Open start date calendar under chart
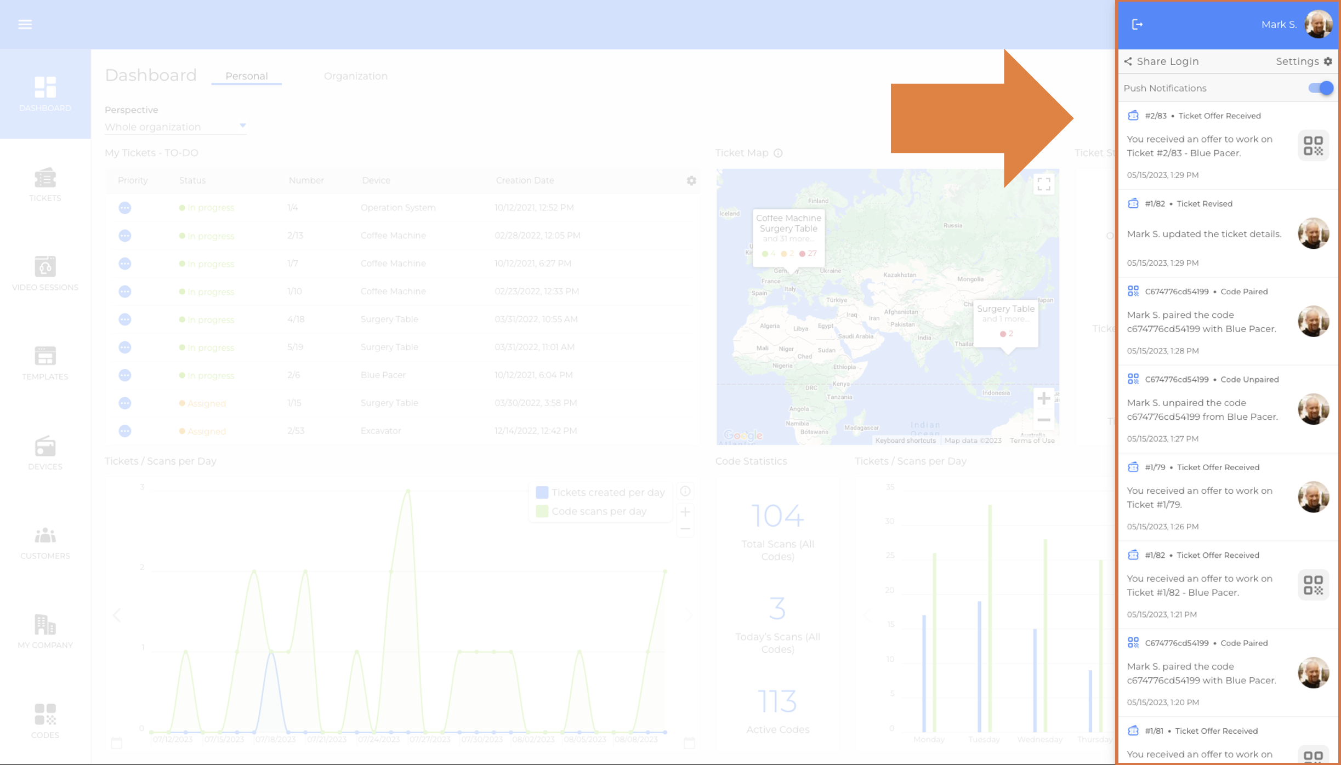This screenshot has width=1341, height=765. pos(116,743)
